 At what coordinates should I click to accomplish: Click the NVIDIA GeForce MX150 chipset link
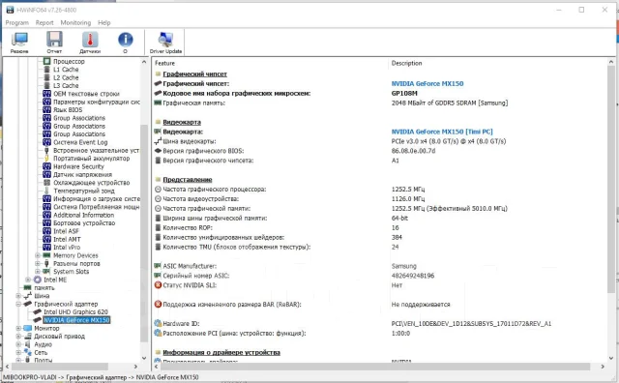427,84
